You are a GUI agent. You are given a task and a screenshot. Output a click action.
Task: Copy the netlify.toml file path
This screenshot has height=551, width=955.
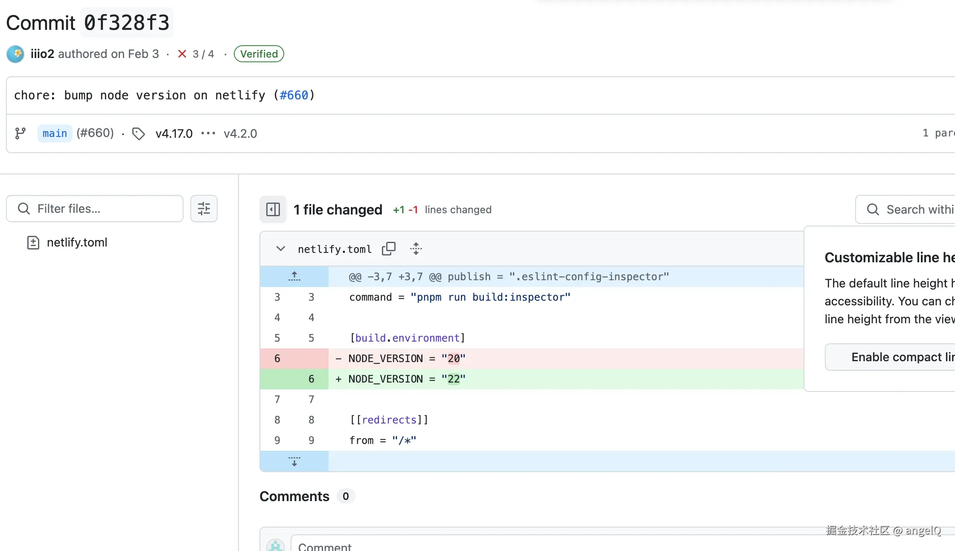[388, 249]
